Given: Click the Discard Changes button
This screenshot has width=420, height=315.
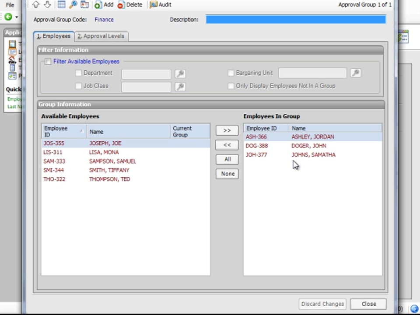Looking at the screenshot, I should click(322, 304).
